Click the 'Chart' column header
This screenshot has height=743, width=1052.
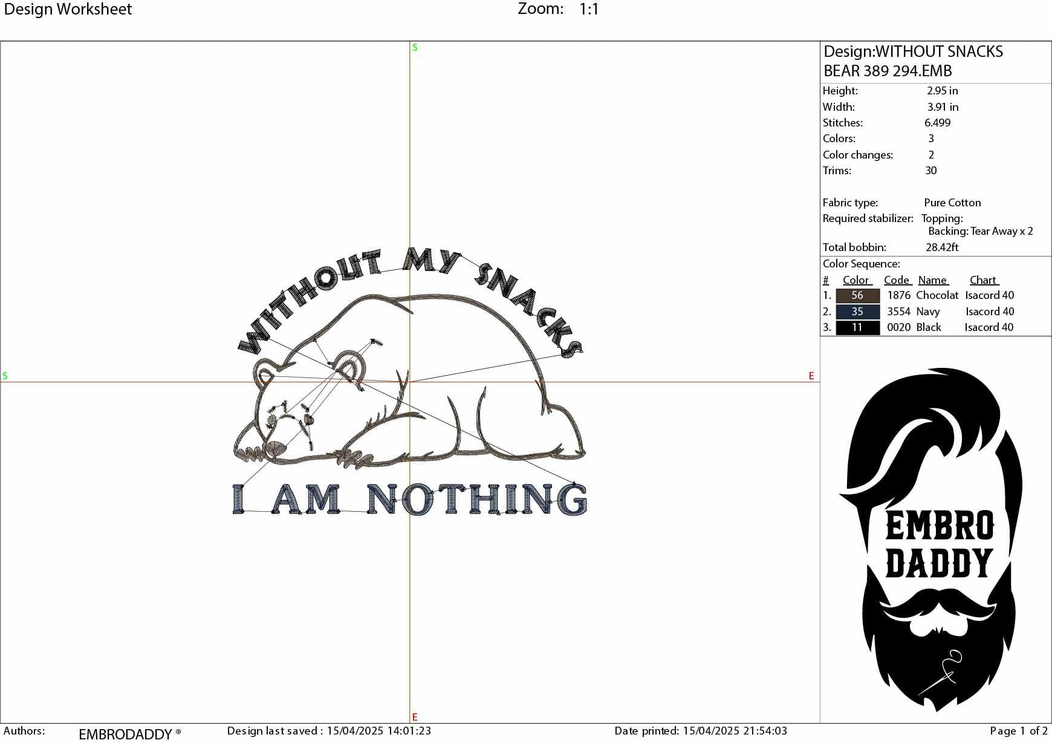pos(984,280)
